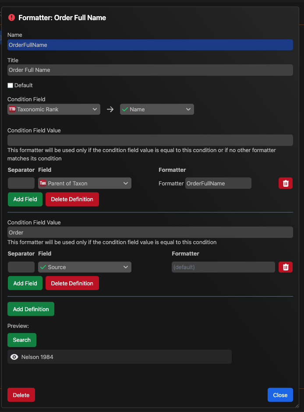Click the Search preview button
The height and width of the screenshot is (412, 304).
[22, 340]
